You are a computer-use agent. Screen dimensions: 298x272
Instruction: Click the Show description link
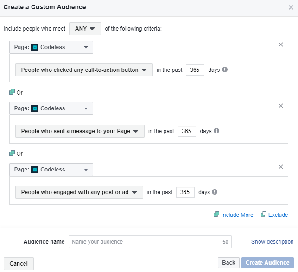pyautogui.click(x=272, y=242)
